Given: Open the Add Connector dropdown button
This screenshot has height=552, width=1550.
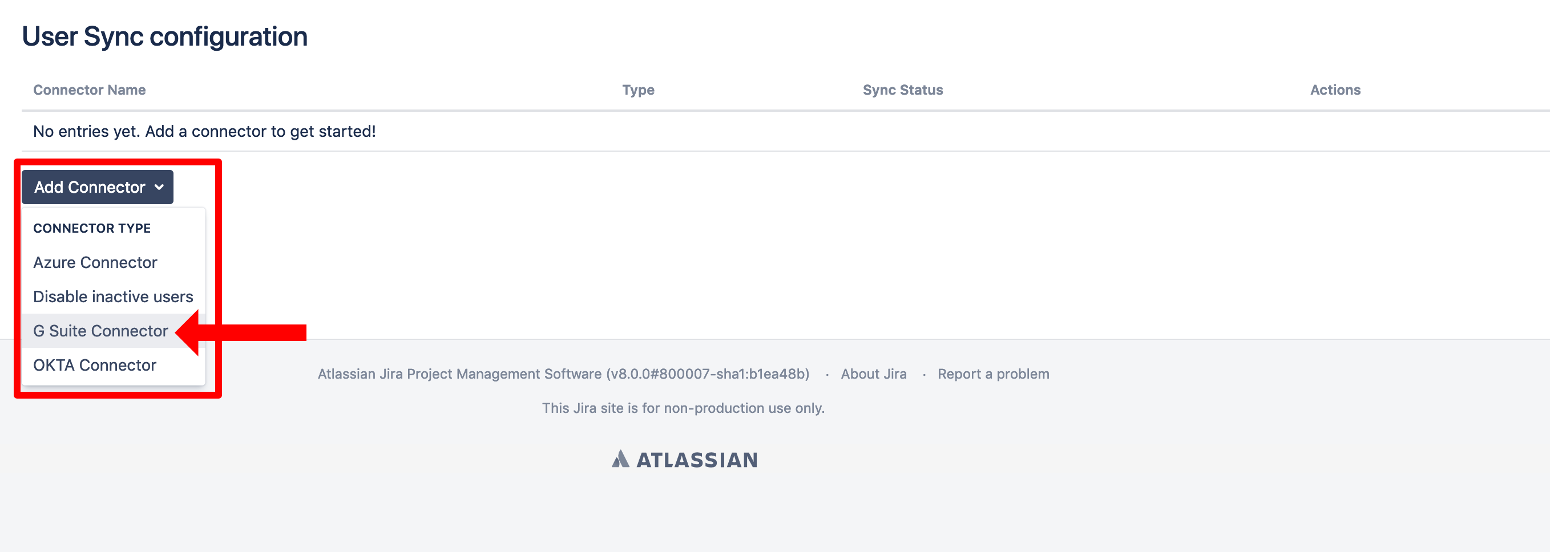Looking at the screenshot, I should coord(98,187).
